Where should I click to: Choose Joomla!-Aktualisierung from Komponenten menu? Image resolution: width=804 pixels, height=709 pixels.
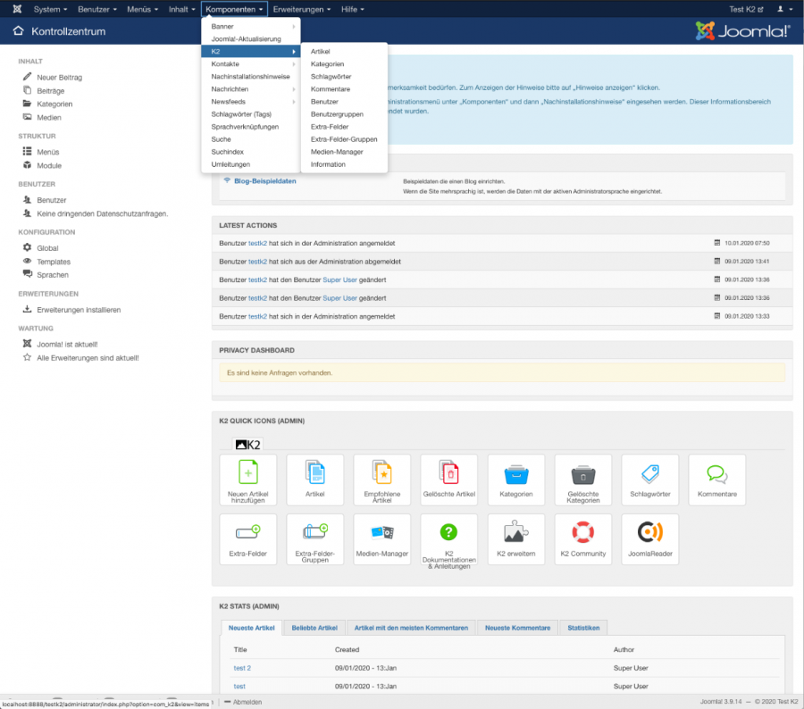tap(251, 39)
